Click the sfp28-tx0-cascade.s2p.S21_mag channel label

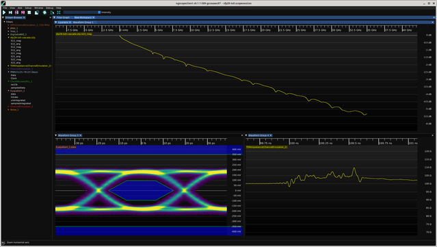pos(74,34)
